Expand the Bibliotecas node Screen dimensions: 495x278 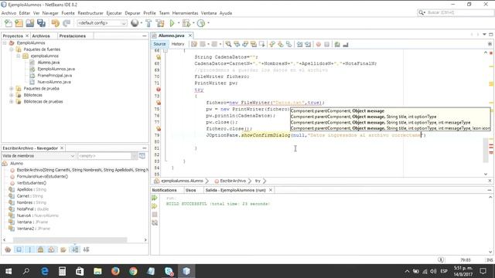[12, 95]
